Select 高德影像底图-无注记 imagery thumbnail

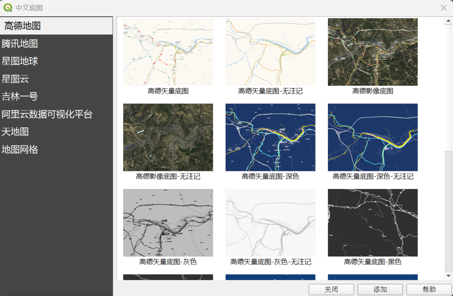coord(168,137)
